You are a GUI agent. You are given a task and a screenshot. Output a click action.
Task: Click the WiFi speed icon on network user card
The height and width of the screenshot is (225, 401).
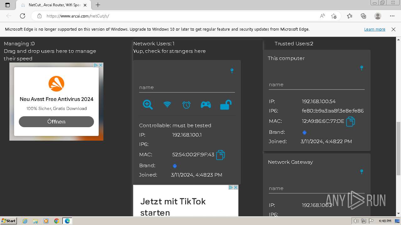[x=167, y=105]
